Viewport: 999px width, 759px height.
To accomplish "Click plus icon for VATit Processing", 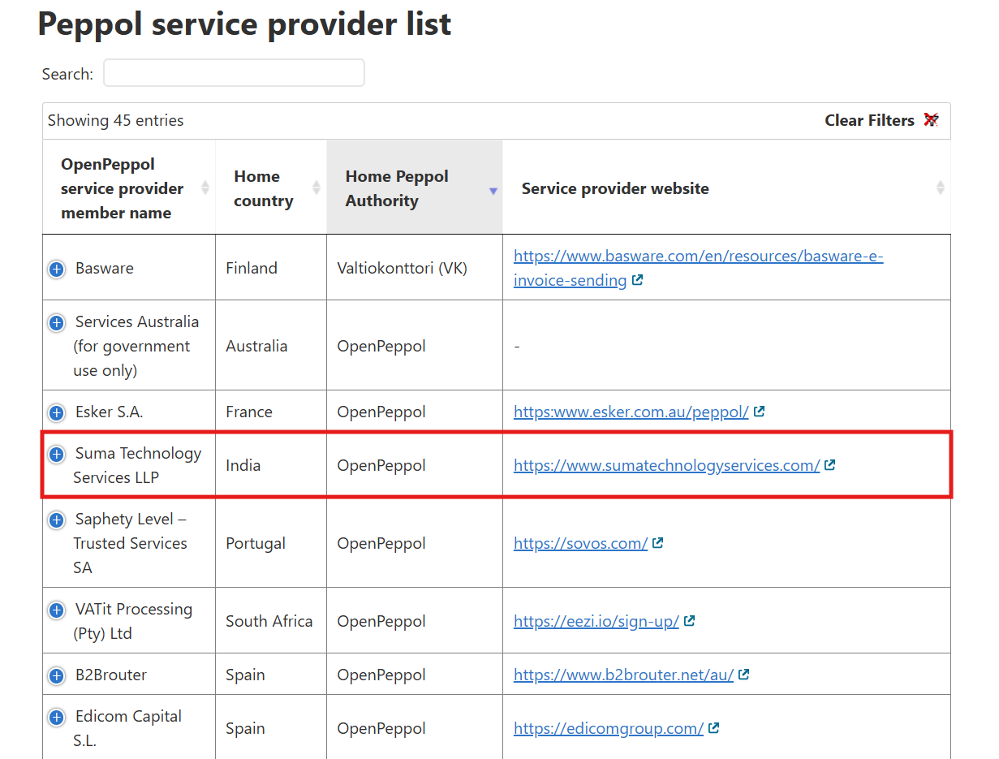I will [x=56, y=610].
